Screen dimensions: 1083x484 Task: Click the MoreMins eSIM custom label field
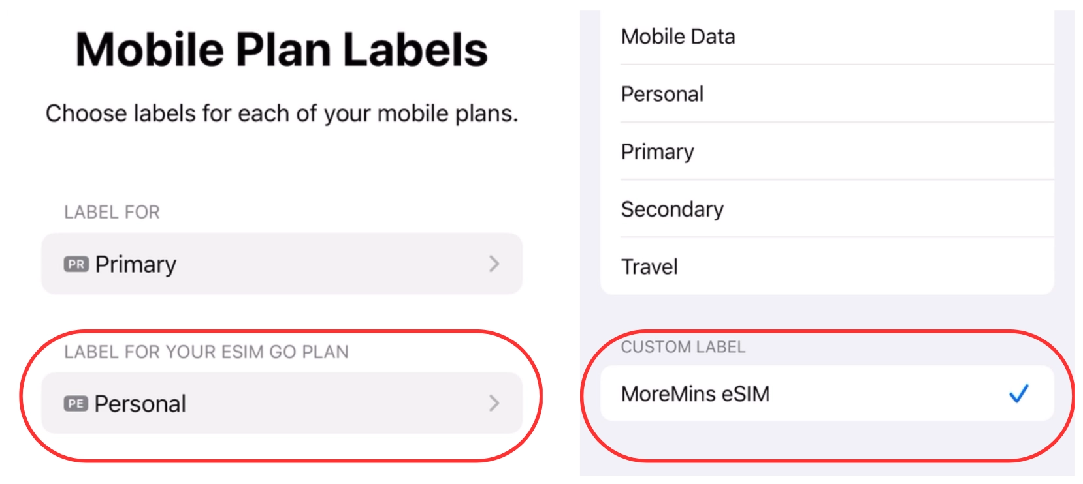[x=784, y=394]
